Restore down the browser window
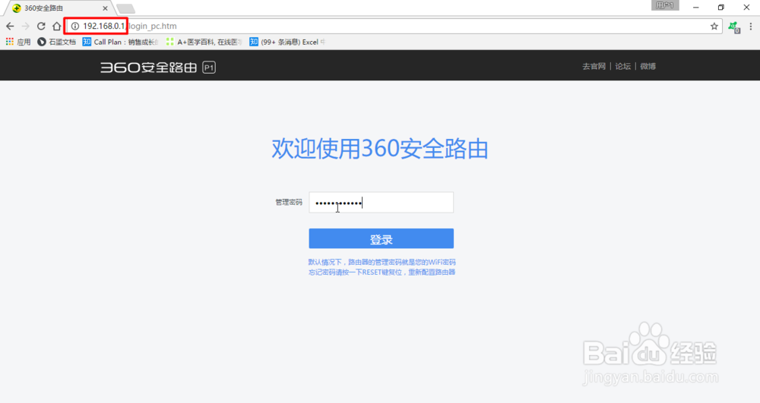760x403 pixels. pos(720,8)
